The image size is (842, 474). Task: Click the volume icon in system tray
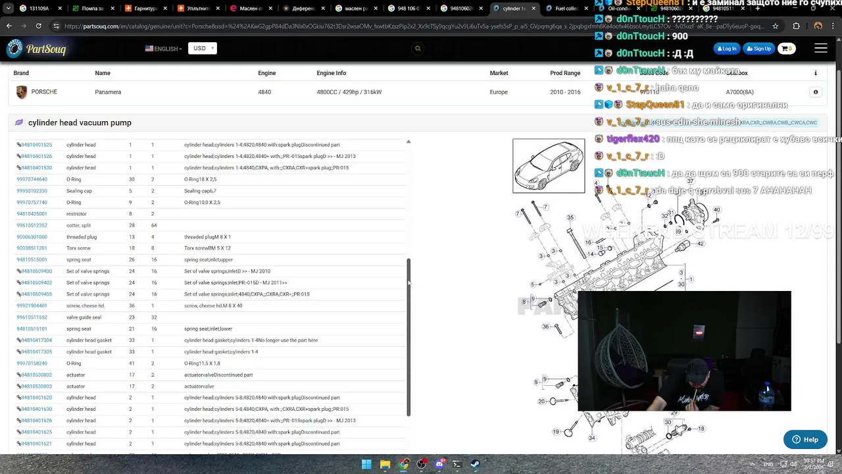[x=793, y=464]
